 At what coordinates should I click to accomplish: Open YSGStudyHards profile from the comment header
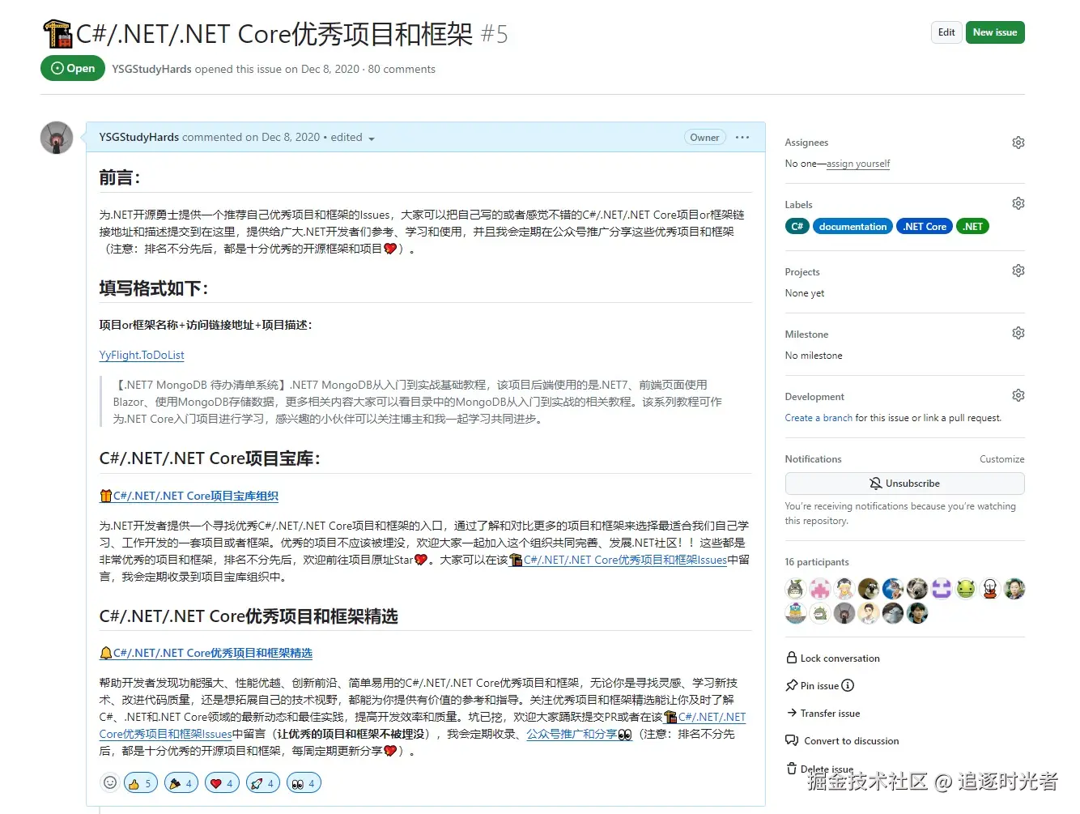[139, 138]
